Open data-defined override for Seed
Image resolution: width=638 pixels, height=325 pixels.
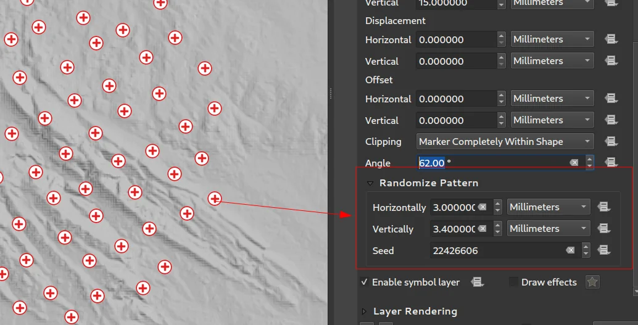[x=603, y=250]
